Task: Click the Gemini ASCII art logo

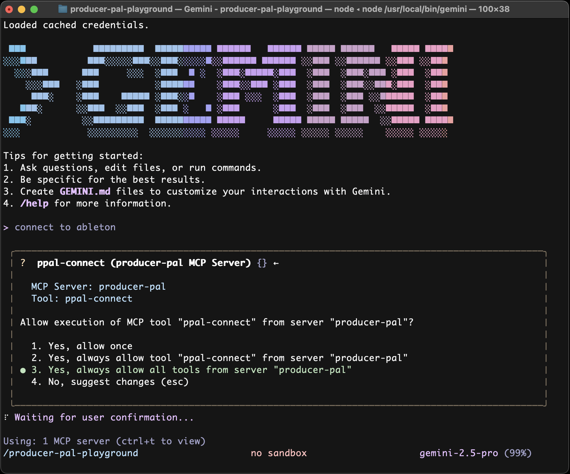Action: pyautogui.click(x=228, y=91)
